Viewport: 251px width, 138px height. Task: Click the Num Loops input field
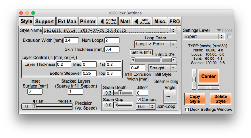(112, 40)
